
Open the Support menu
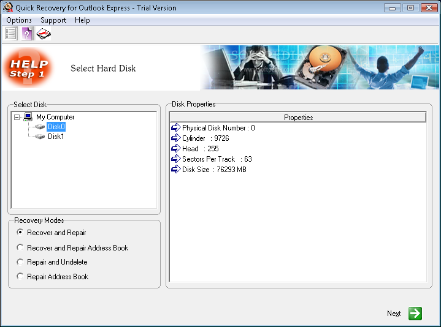53,20
